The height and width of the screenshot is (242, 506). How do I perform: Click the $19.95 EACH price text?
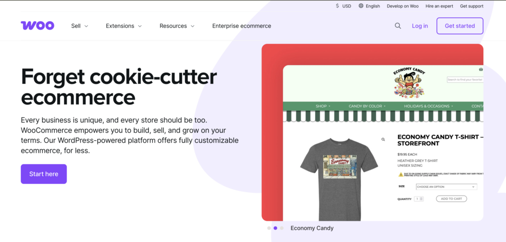tap(407, 155)
